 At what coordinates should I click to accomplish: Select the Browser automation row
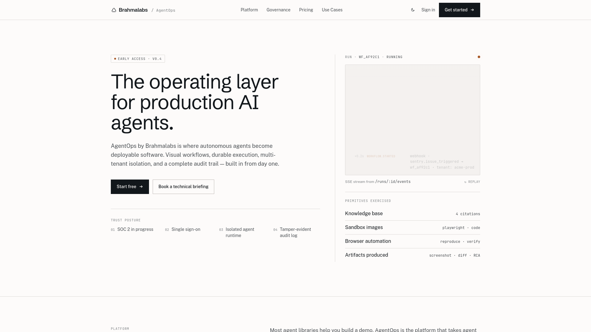coord(412,241)
